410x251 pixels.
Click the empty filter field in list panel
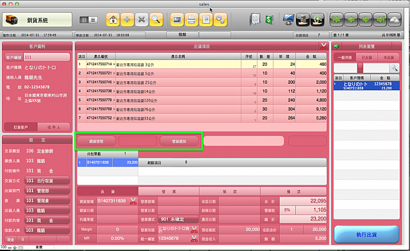coord(345,68)
